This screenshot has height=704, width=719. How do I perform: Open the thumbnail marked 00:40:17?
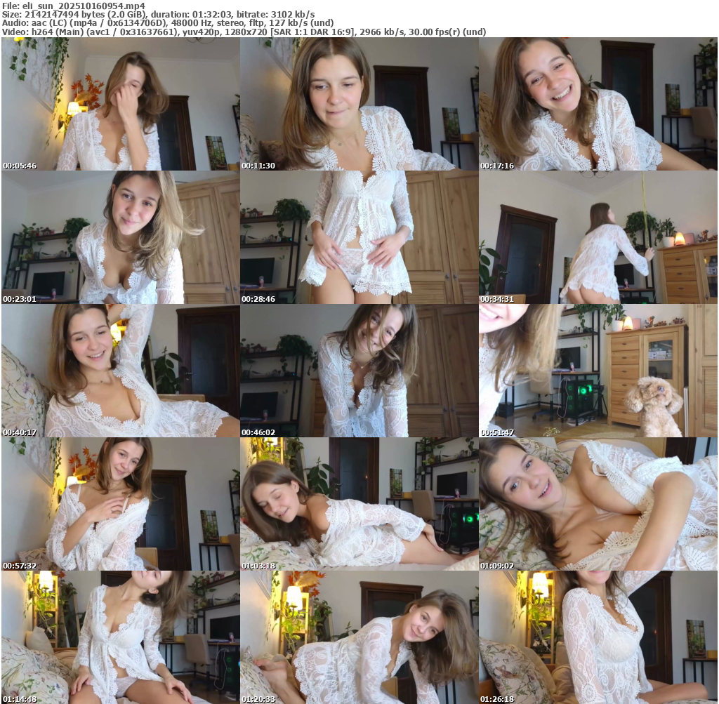click(120, 371)
